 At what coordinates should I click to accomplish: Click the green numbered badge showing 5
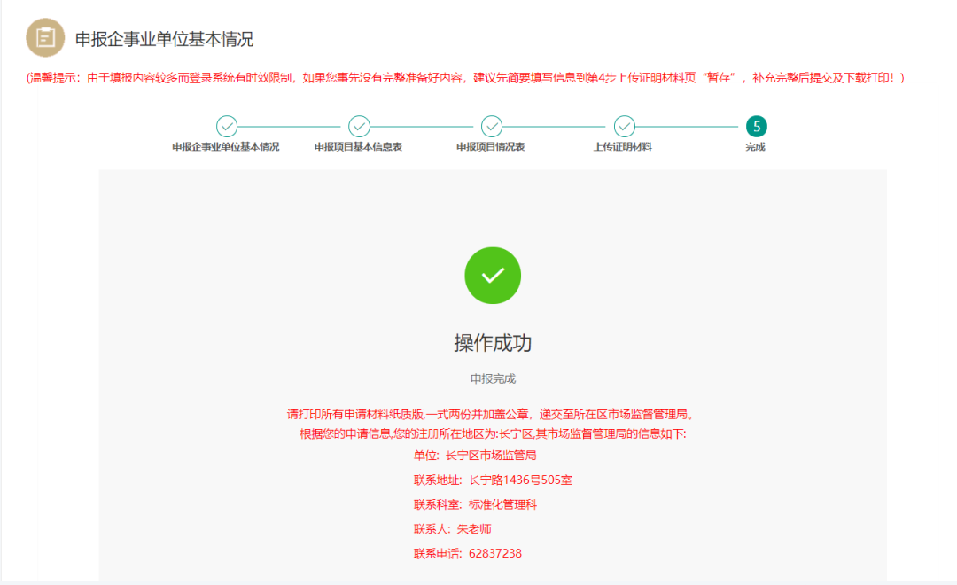click(757, 126)
